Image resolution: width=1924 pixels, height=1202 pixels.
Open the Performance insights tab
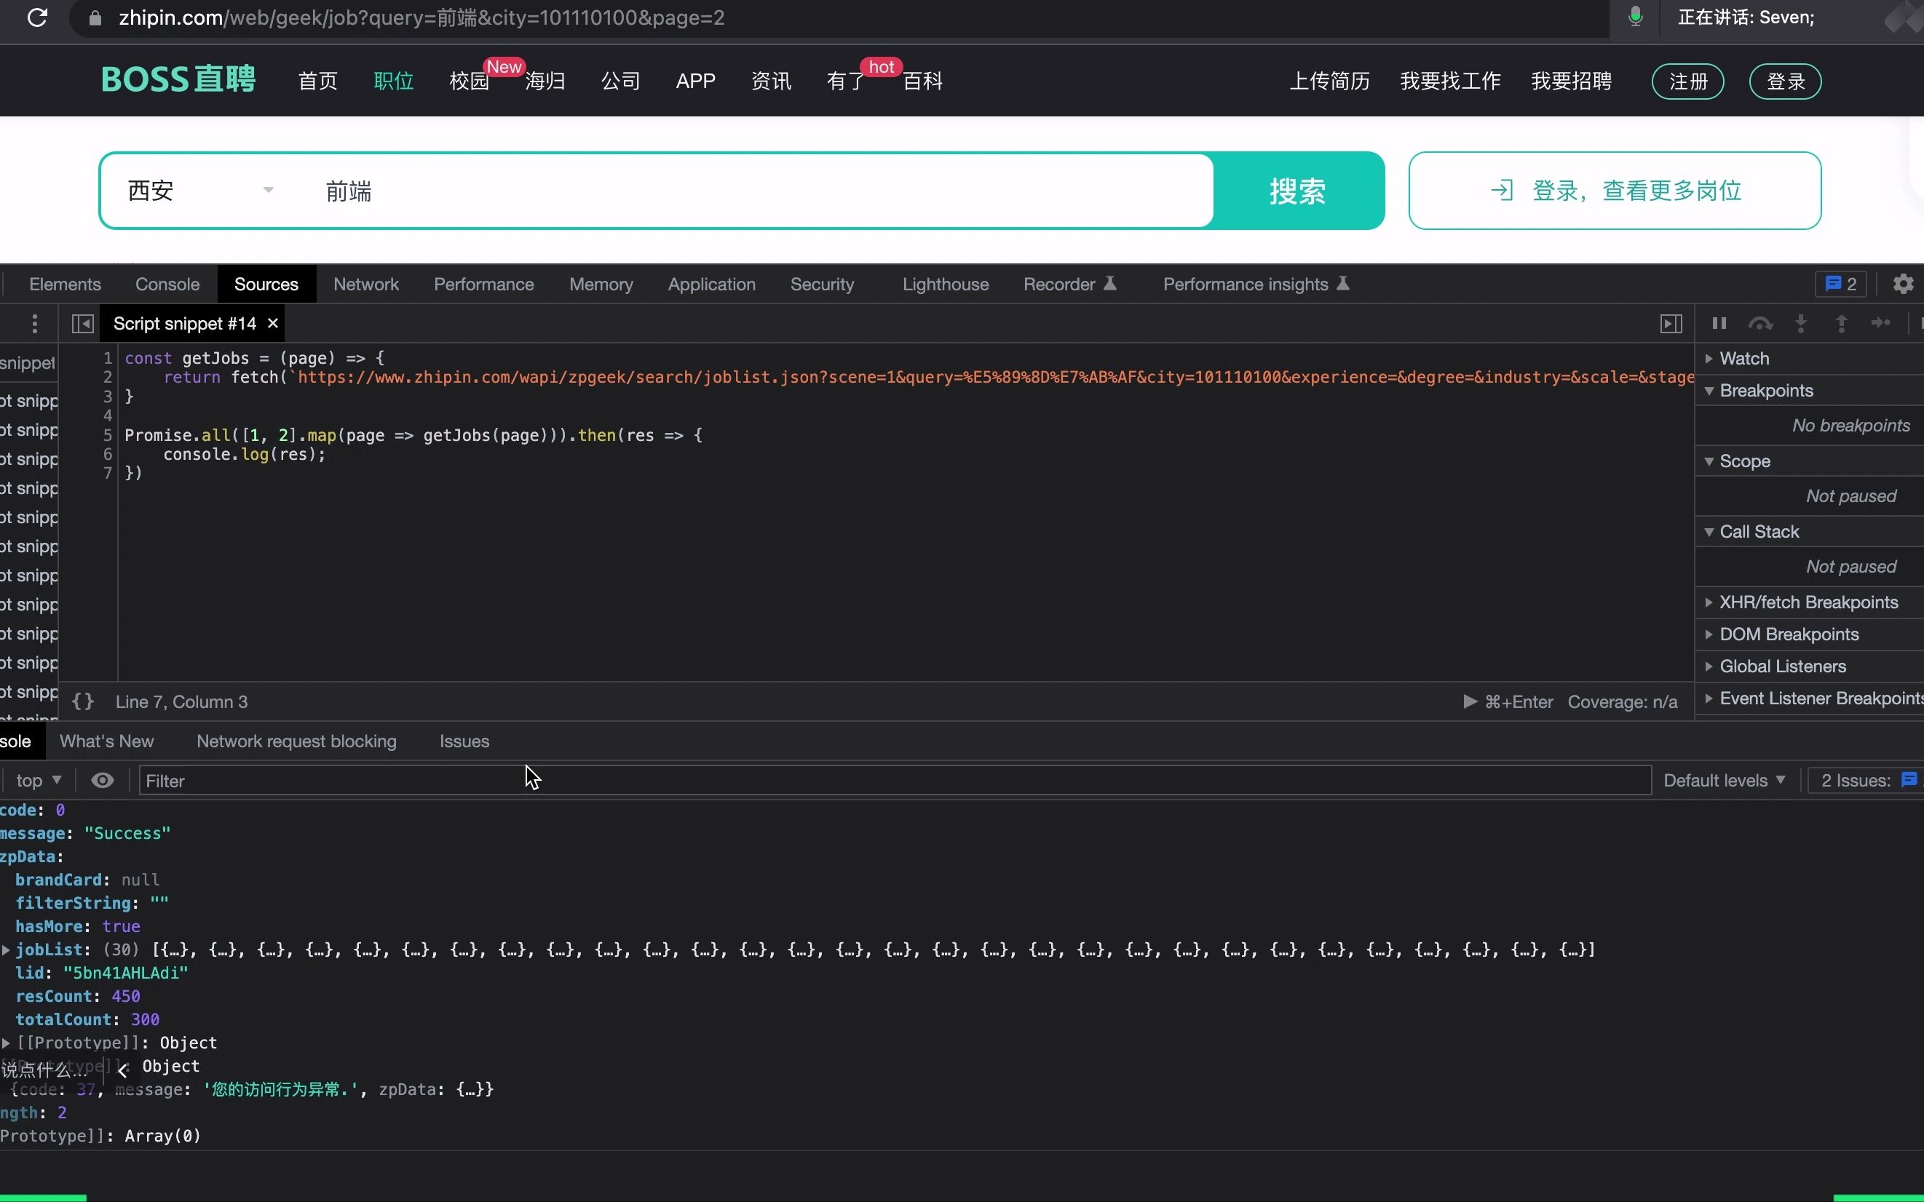1256,284
